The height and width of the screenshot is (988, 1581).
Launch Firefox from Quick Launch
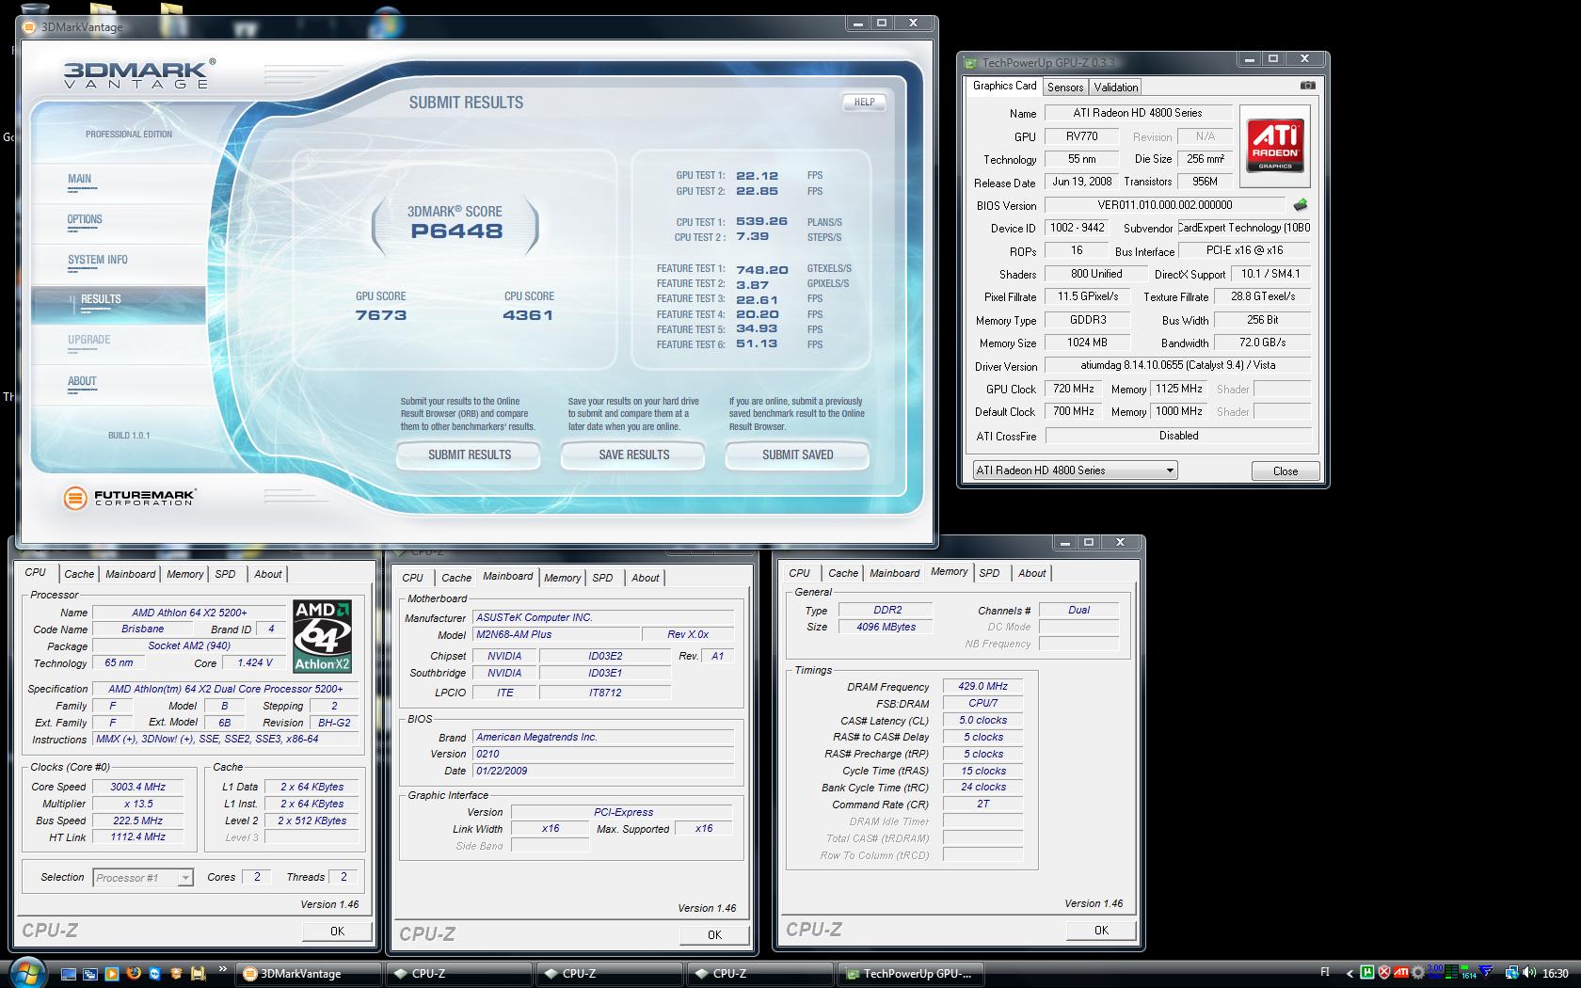[133, 974]
